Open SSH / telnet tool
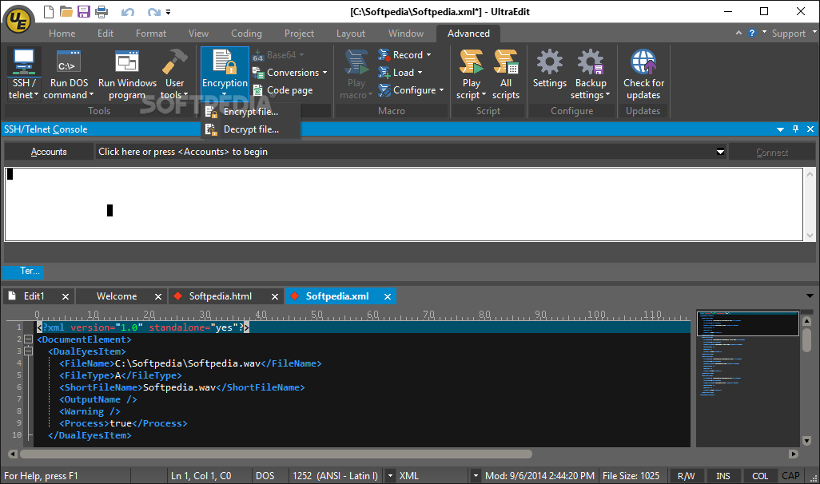The width and height of the screenshot is (820, 484). (x=23, y=73)
